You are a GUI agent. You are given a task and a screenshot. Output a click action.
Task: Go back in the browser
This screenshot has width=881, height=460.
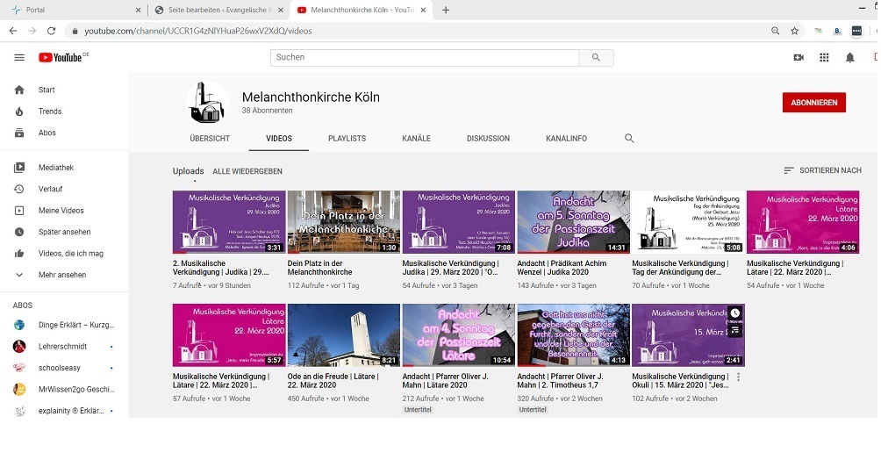tap(13, 31)
